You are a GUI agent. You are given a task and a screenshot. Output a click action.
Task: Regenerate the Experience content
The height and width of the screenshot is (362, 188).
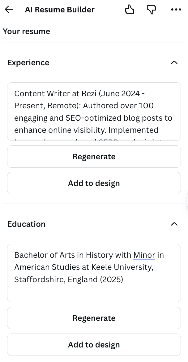coord(94,157)
